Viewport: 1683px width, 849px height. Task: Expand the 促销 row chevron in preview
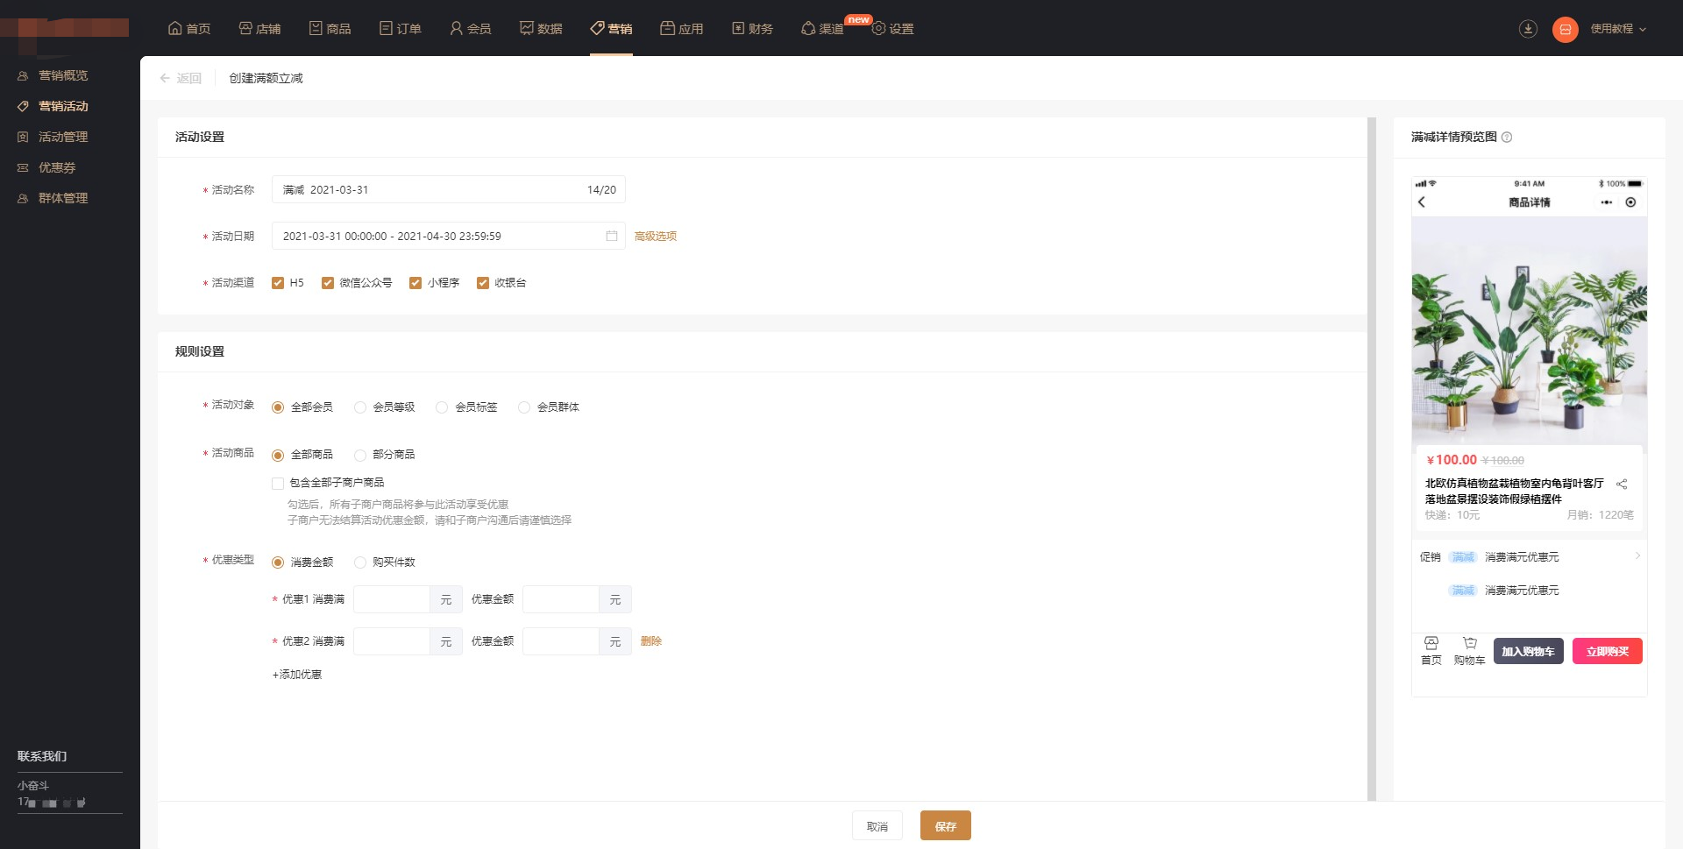tap(1637, 556)
